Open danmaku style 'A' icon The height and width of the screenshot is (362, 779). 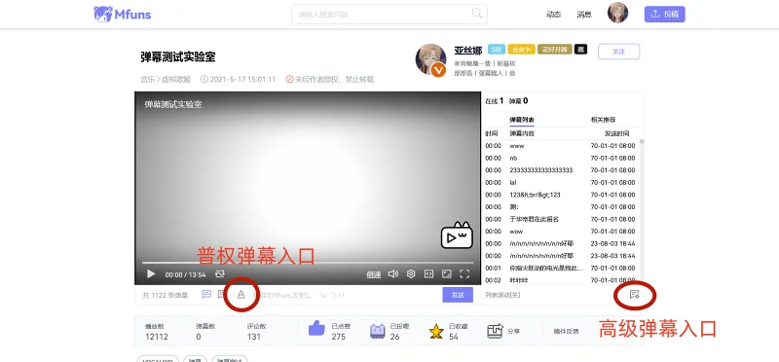pyautogui.click(x=241, y=295)
